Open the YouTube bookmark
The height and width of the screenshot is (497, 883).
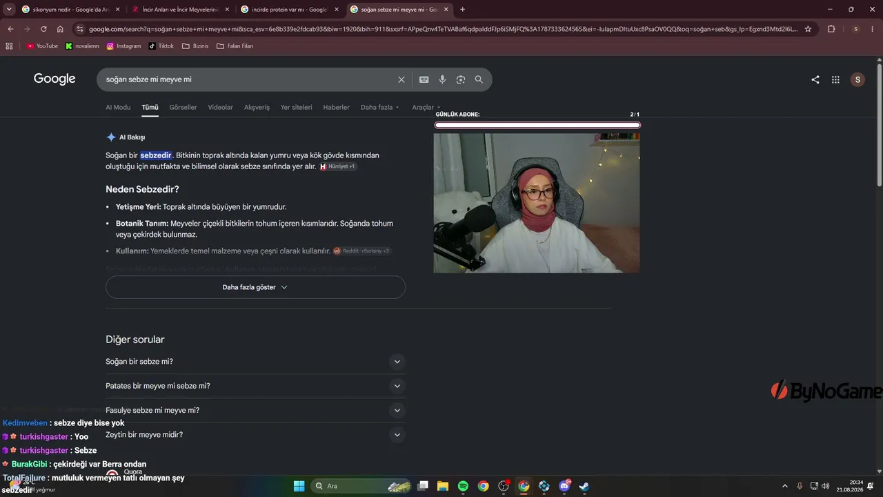pyautogui.click(x=42, y=46)
